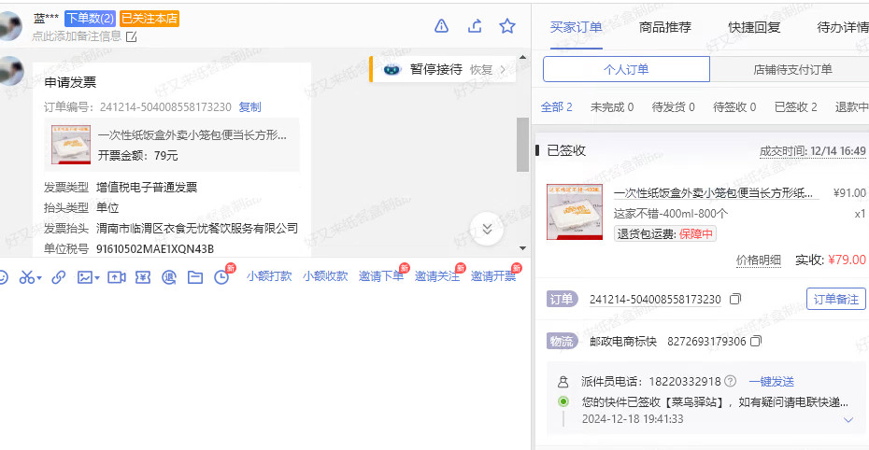Open the folder icon in chat toolbar

(x=195, y=277)
